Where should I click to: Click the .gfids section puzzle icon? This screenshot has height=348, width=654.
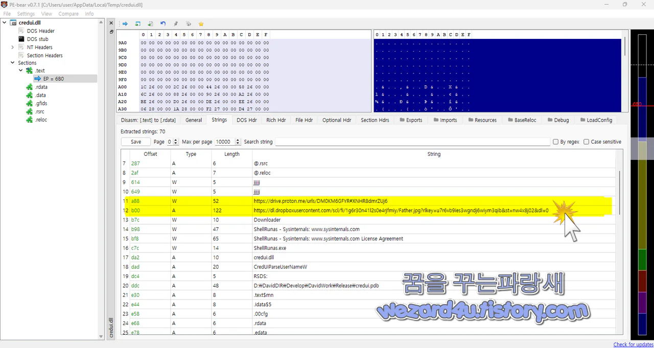click(30, 103)
